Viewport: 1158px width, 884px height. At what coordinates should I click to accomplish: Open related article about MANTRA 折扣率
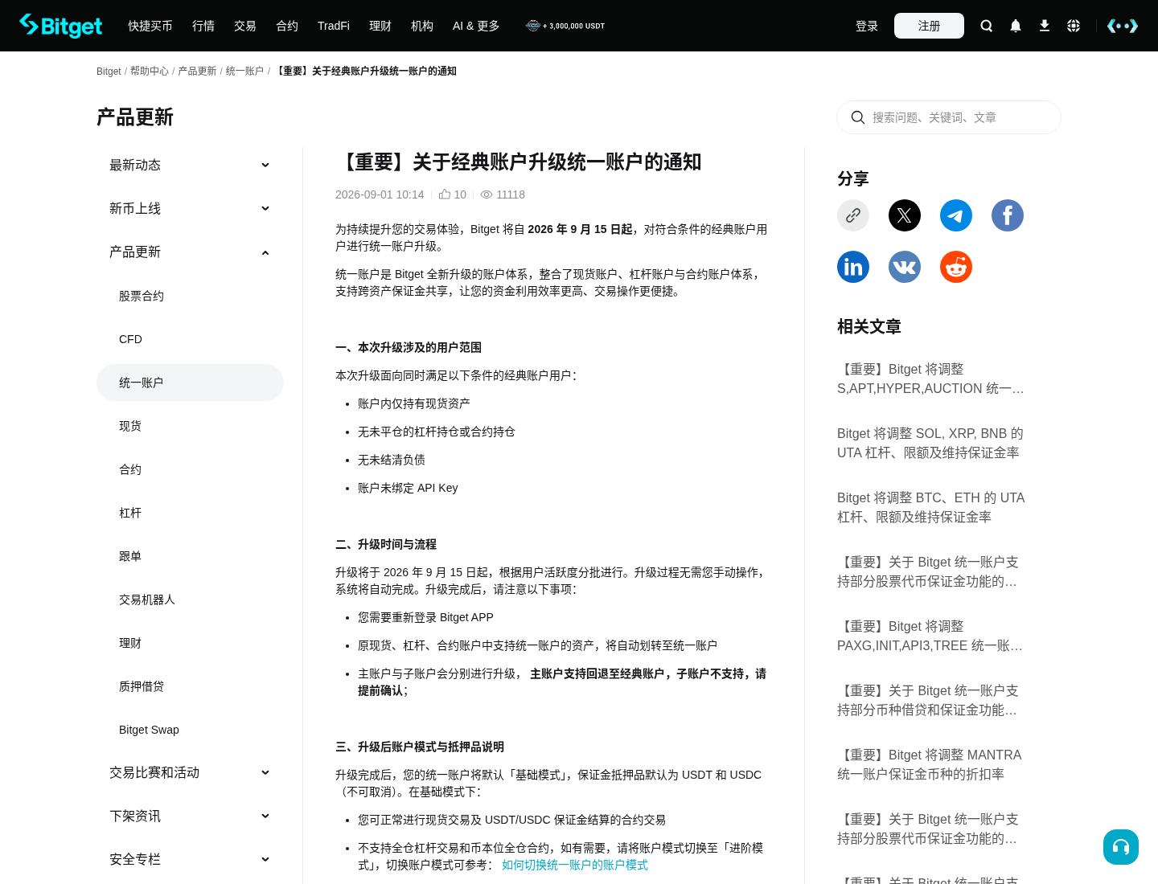[931, 764]
